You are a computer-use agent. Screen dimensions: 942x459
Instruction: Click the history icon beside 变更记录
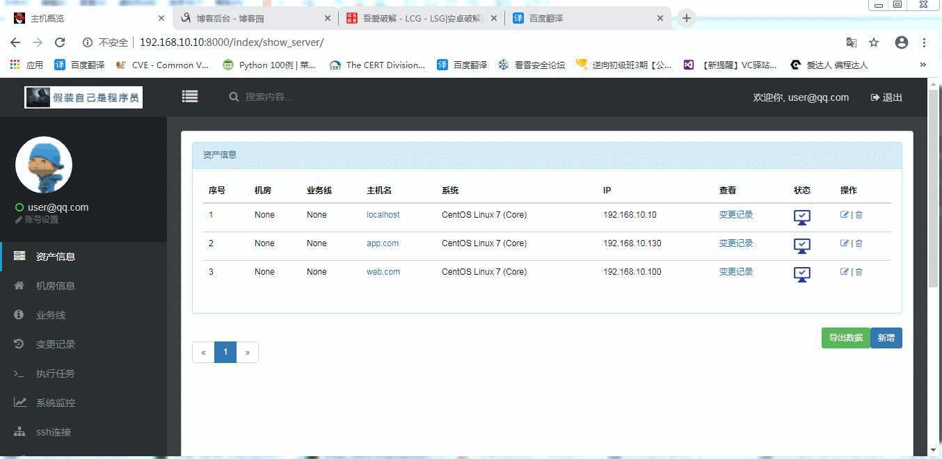pos(19,344)
